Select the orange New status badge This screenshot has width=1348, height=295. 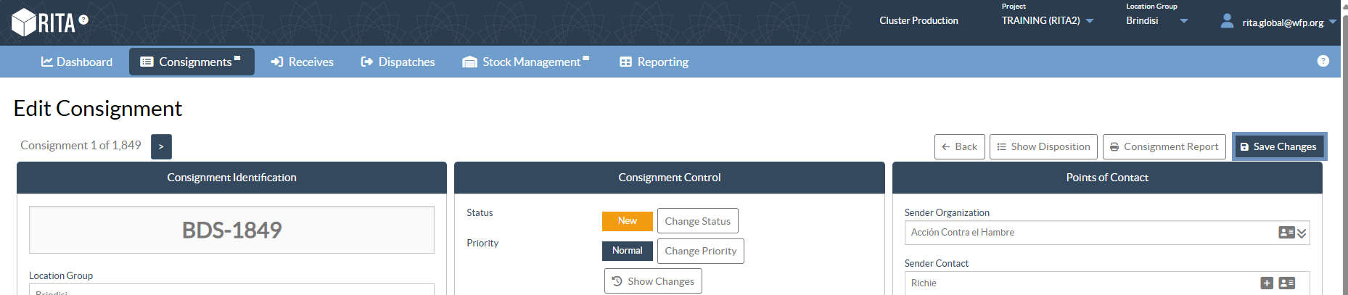(627, 221)
